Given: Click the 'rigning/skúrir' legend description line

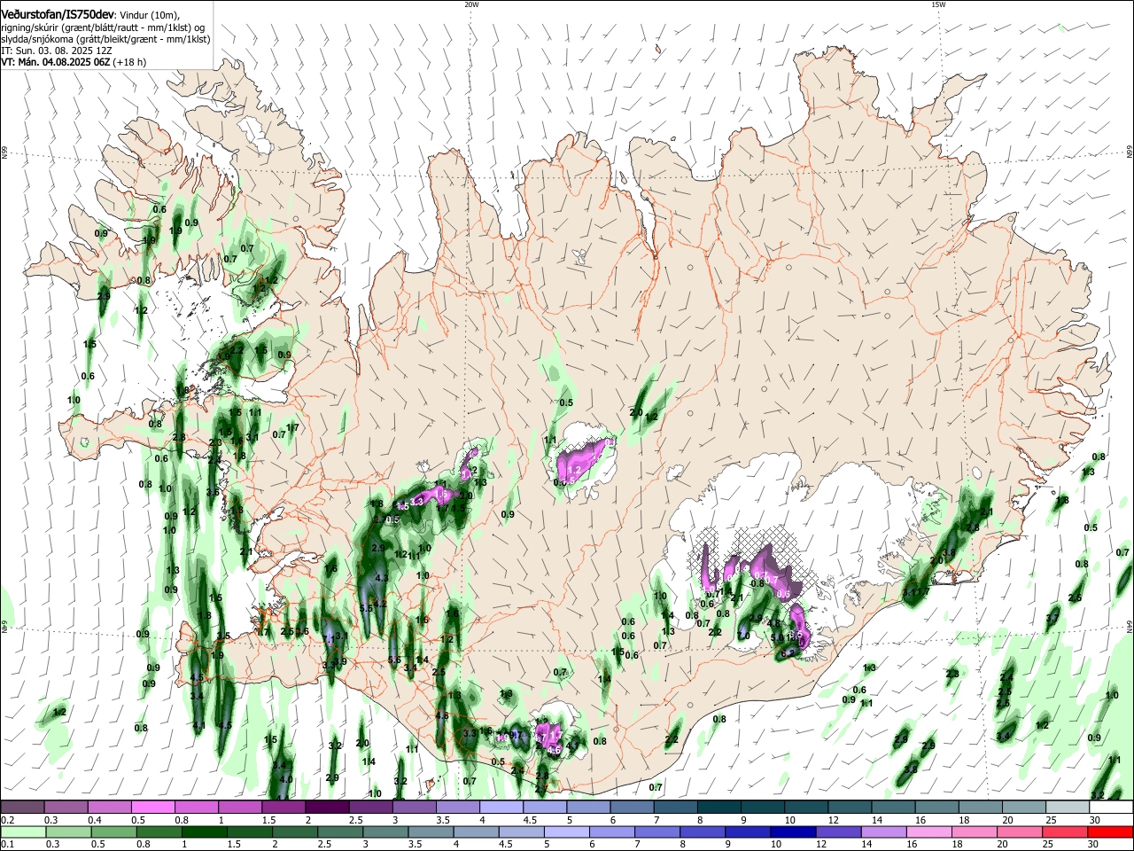Looking at the screenshot, I should (104, 27).
